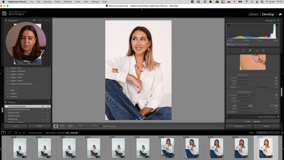Screen dimensions: 284x160
Task: Click the cloud sync status icon
Action: tap(280, 14)
